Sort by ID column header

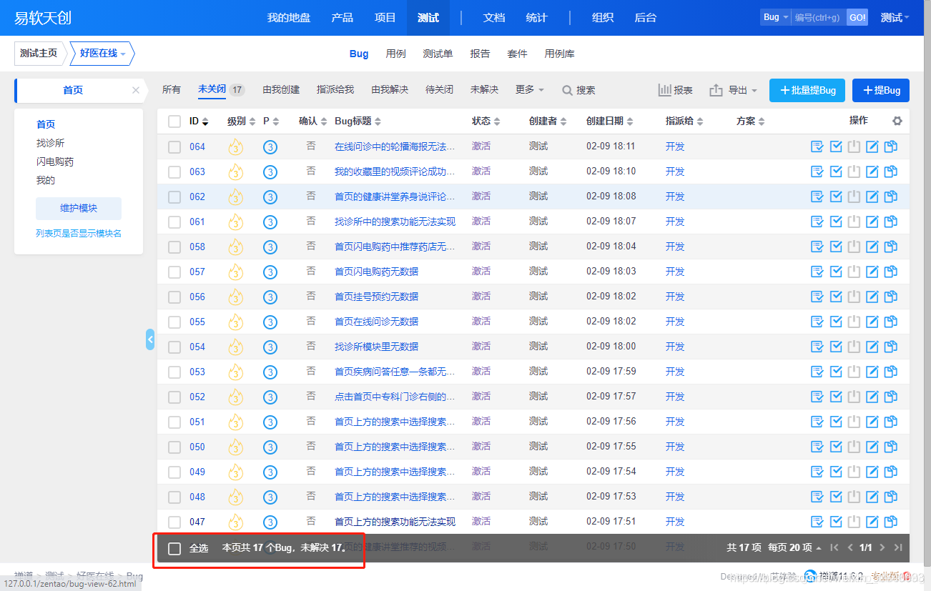point(199,121)
